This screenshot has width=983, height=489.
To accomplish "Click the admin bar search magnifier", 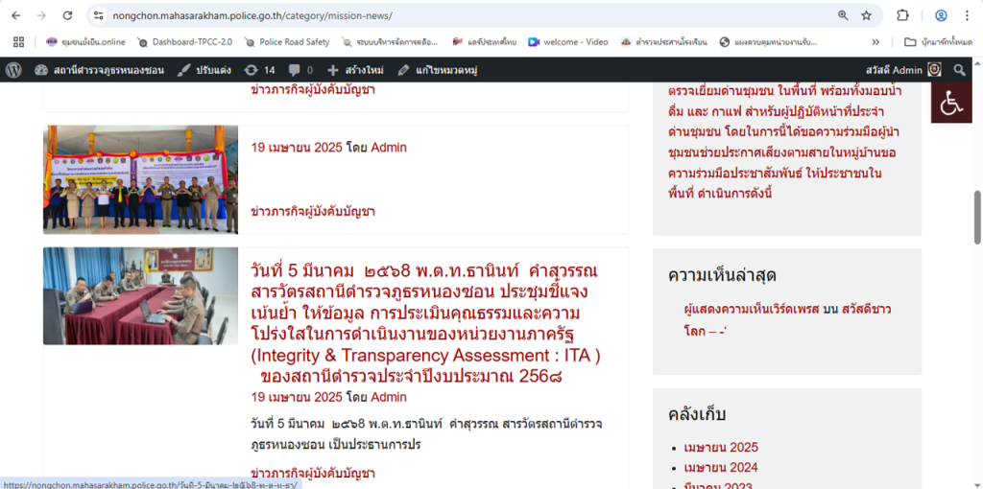I will (960, 70).
